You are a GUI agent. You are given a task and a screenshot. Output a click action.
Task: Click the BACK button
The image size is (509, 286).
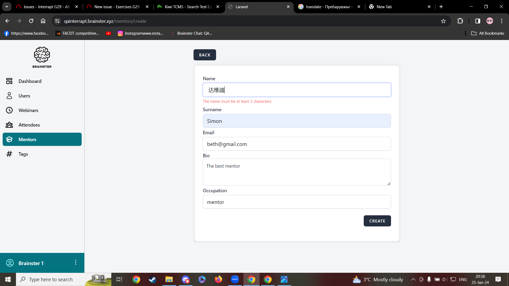(x=204, y=55)
